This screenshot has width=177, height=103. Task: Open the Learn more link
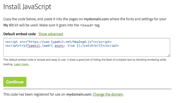click(x=21, y=64)
